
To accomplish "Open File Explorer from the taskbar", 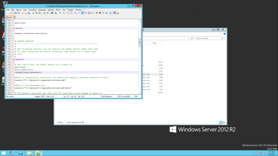I will point(30,153).
